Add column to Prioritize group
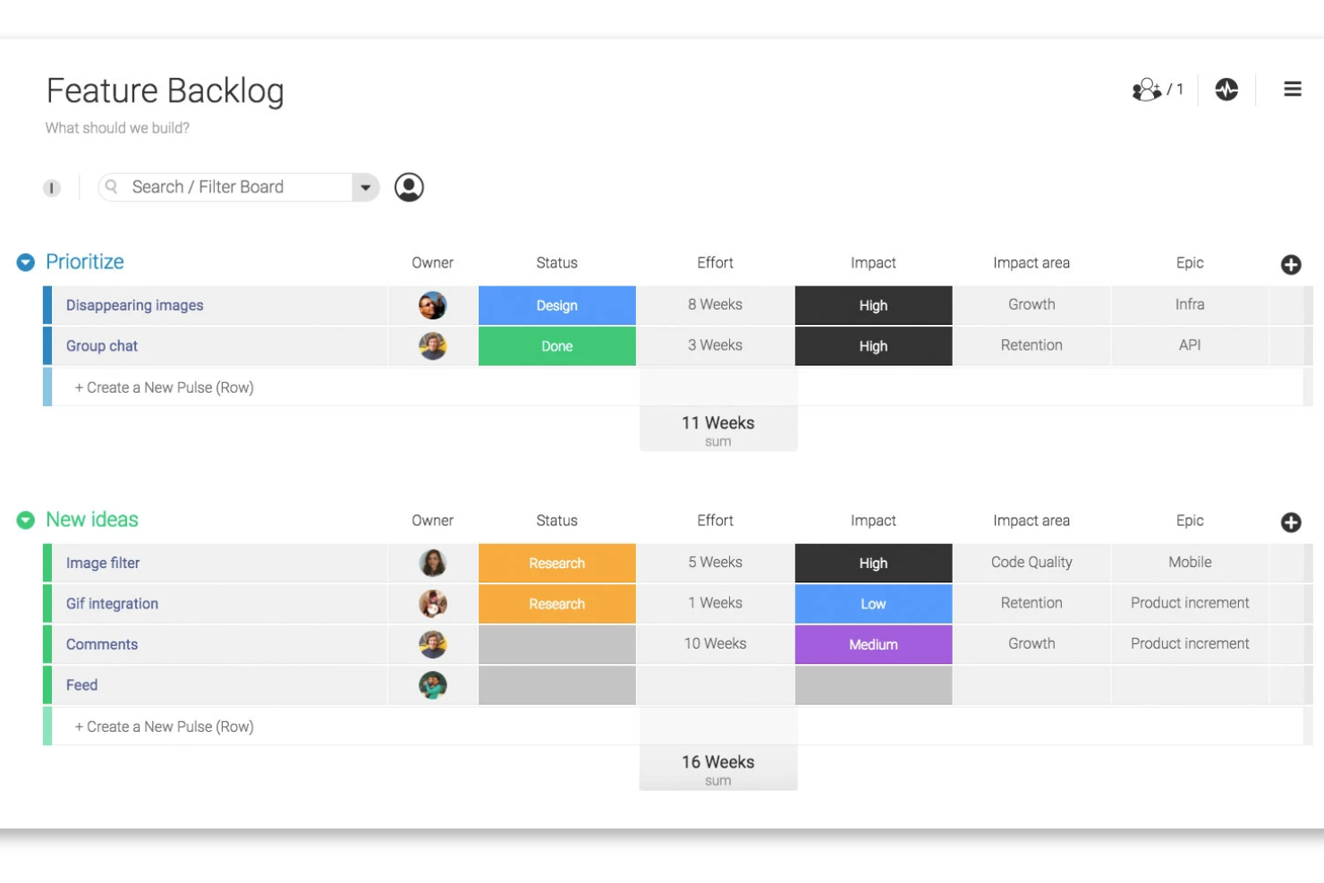This screenshot has width=1324, height=883. (x=1290, y=265)
